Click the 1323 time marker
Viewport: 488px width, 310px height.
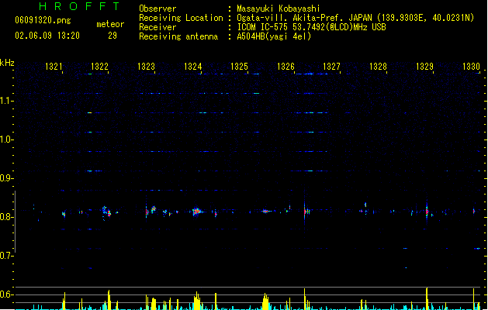147,67
